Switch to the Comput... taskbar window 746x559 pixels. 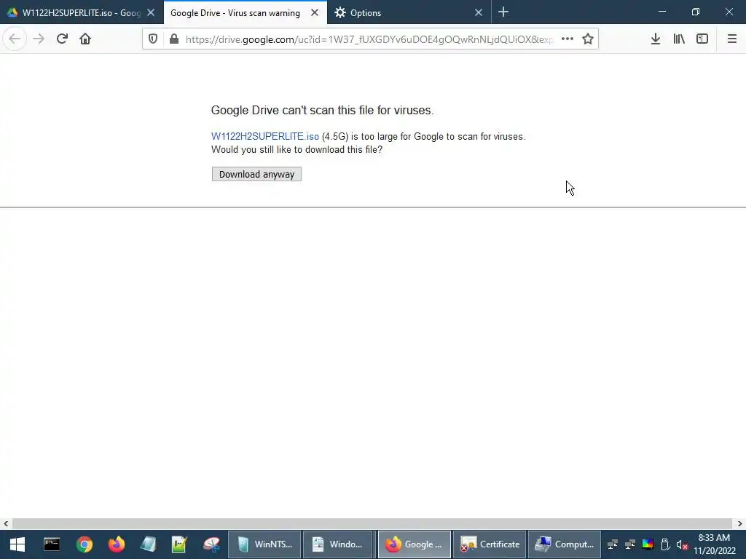click(x=565, y=544)
